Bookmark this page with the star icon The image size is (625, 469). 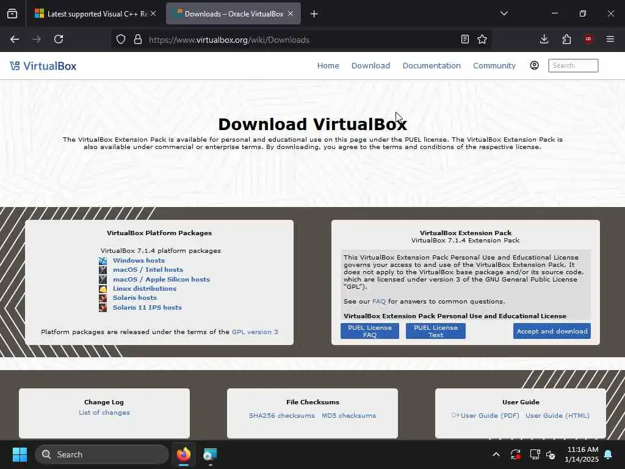pos(482,39)
